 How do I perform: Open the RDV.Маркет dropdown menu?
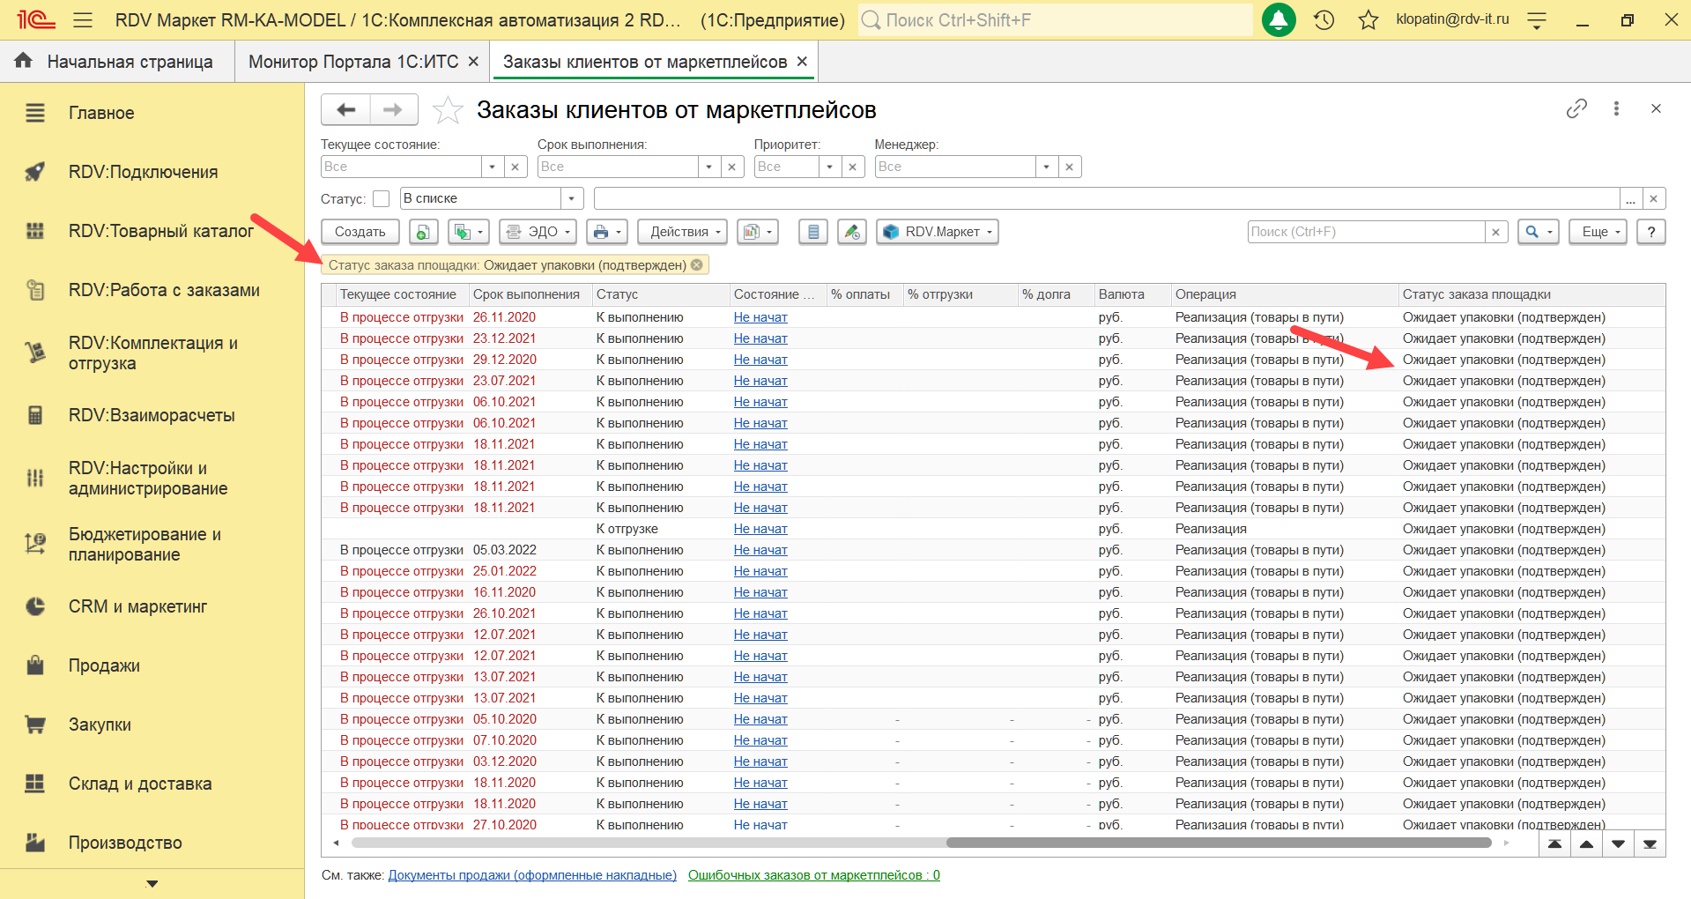(x=938, y=232)
